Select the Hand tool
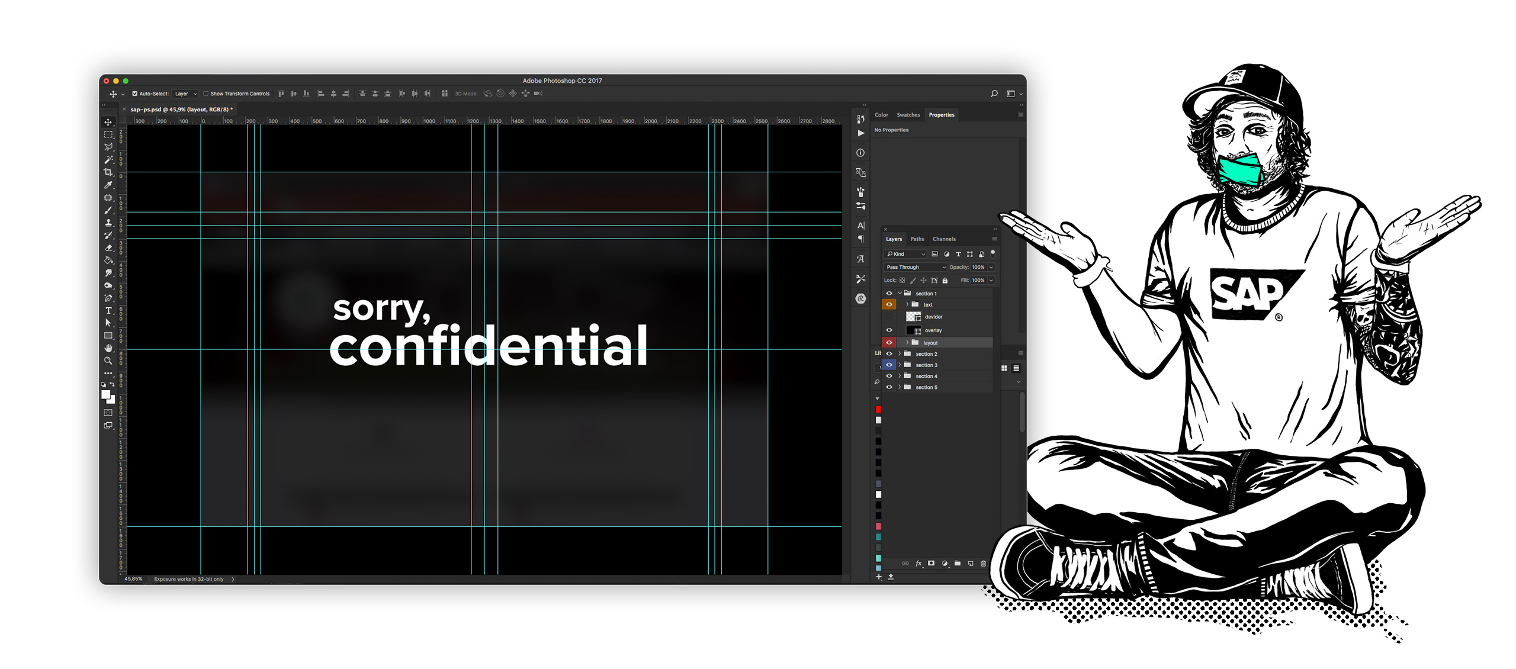Viewport: 1516px width, 669px height. (x=108, y=348)
